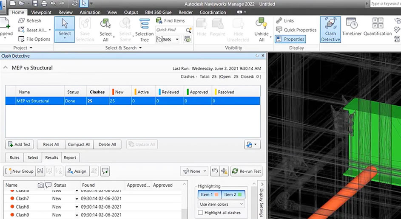The height and width of the screenshot is (219, 401).
Task: Click the new file icon in quick access toolbar
Action: (x=13, y=3)
